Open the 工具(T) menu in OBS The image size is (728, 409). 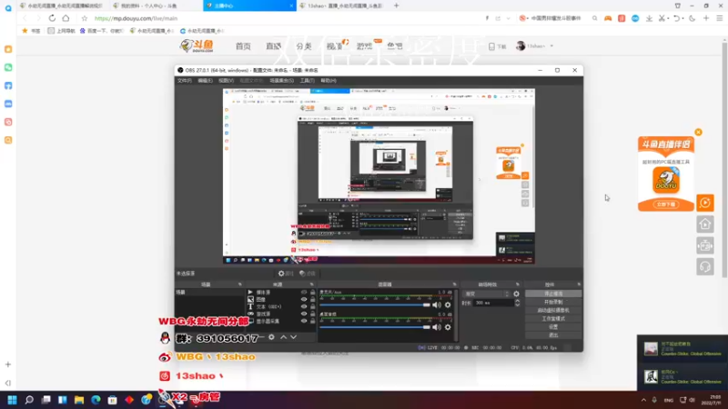pyautogui.click(x=307, y=81)
